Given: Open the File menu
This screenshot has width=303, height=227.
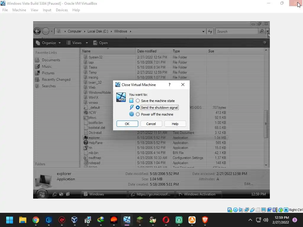Looking at the screenshot, I should point(5,10).
